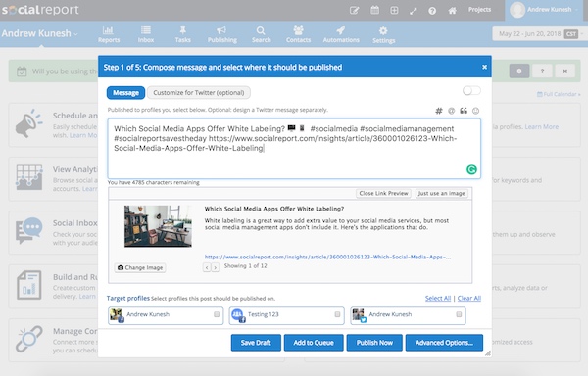
Task: Click the green Grammarly icon
Action: pos(471,169)
